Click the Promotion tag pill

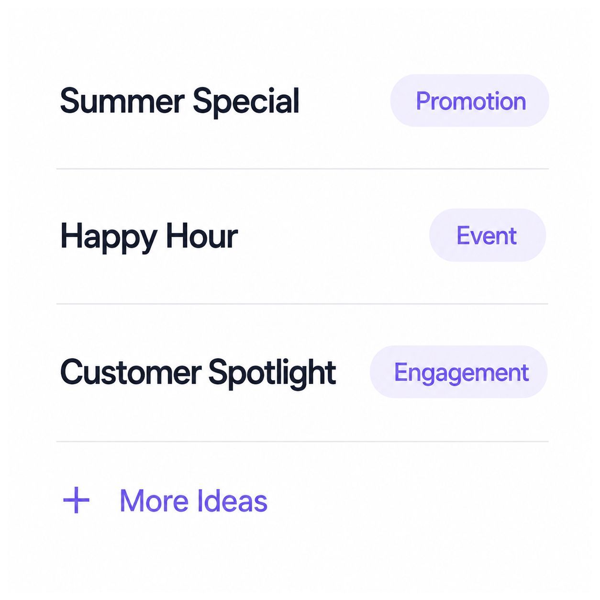pyautogui.click(x=469, y=100)
